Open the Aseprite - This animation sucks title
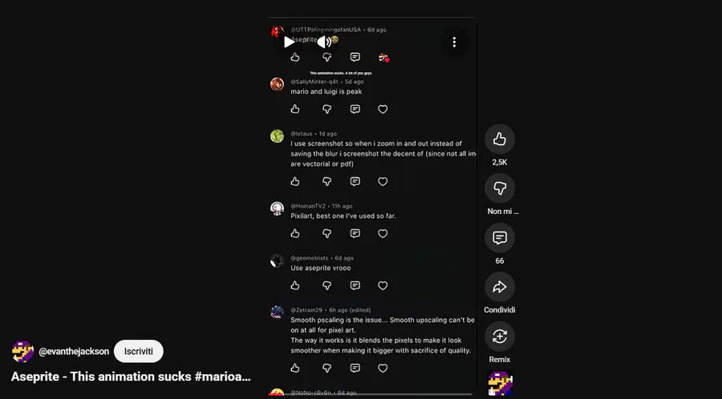Image resolution: width=722 pixels, height=399 pixels. pos(131,377)
